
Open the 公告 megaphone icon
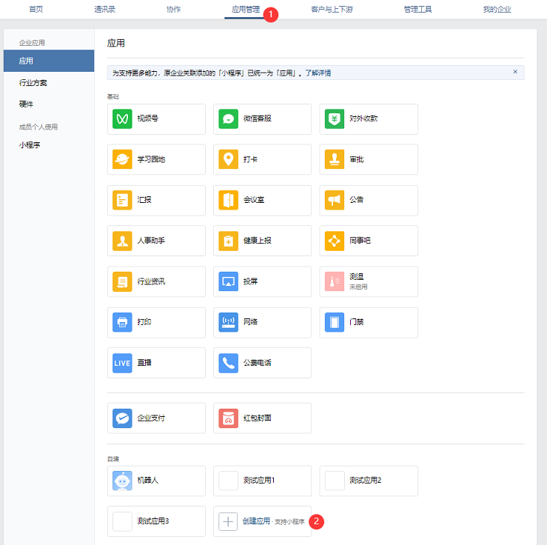pyautogui.click(x=335, y=200)
